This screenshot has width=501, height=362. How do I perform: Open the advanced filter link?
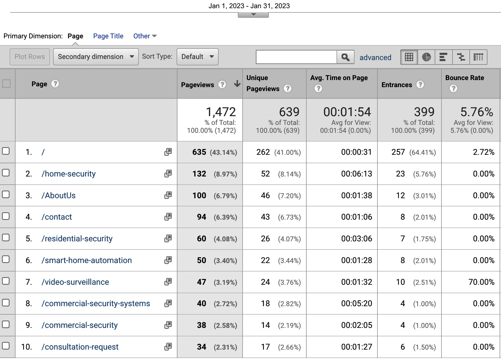(375, 58)
